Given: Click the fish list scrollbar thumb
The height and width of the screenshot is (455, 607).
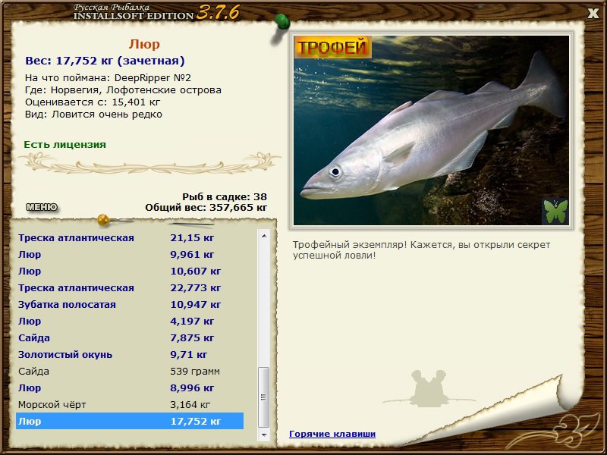Looking at the screenshot, I should click(x=264, y=397).
